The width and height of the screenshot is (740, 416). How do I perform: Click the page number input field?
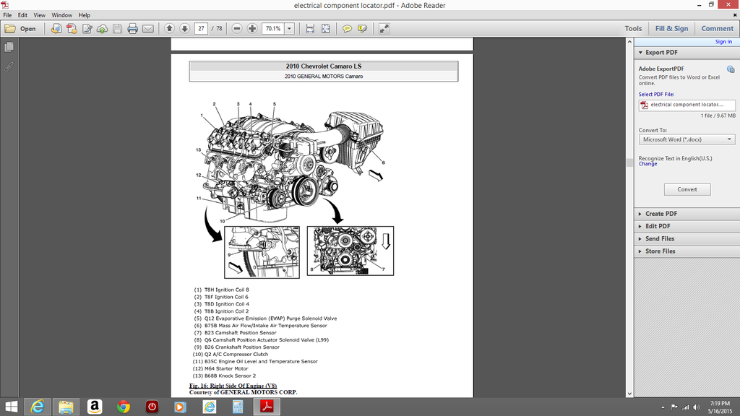[201, 29]
